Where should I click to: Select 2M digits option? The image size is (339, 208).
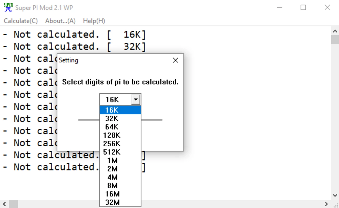pyautogui.click(x=120, y=169)
